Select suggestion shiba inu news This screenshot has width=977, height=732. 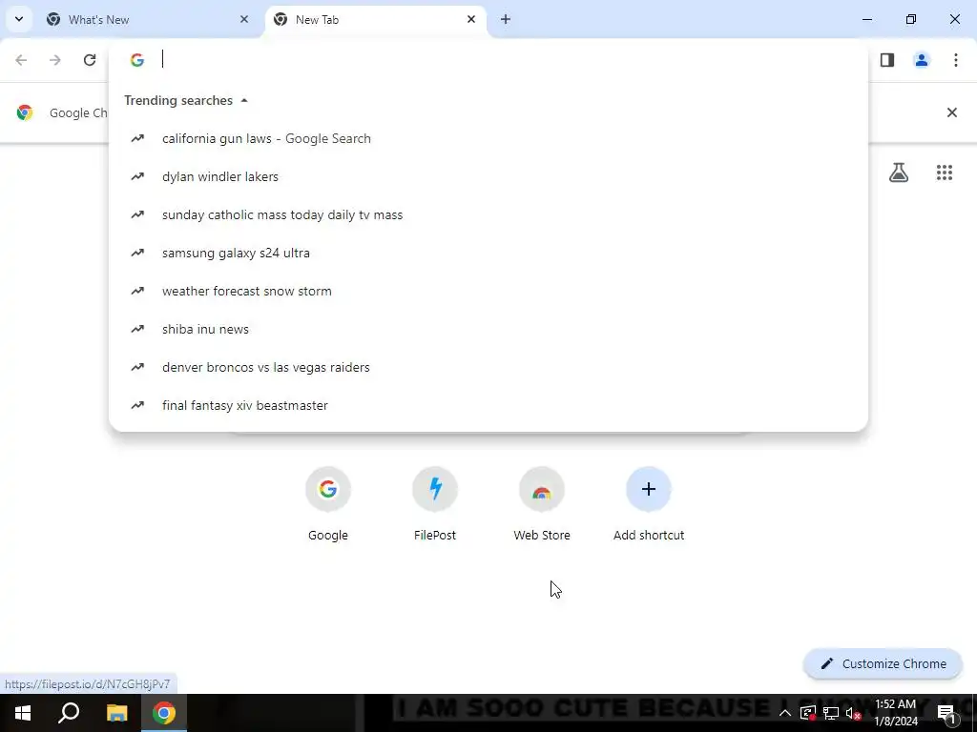(488, 329)
